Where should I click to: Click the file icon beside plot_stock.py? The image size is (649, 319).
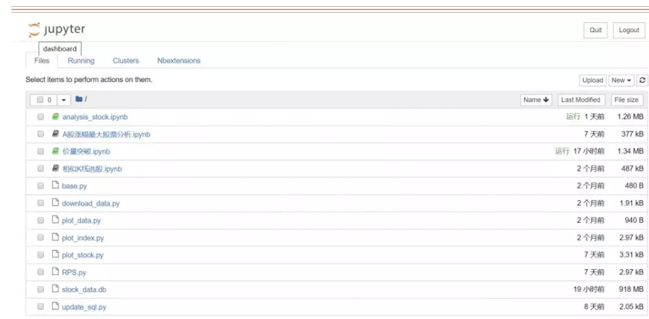pos(55,255)
